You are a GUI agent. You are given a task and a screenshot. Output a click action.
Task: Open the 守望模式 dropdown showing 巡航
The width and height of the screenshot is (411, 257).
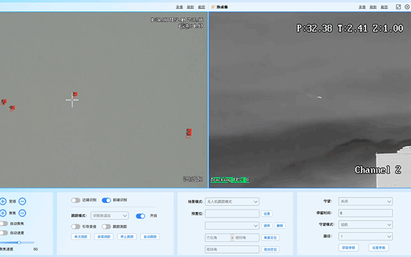pyautogui.click(x=365, y=225)
